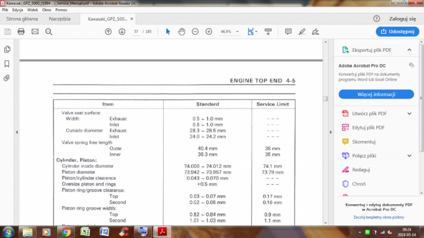Image resolution: width=424 pixels, height=238 pixels.
Task: Expand the Połącz pliki option
Action: tap(409, 155)
